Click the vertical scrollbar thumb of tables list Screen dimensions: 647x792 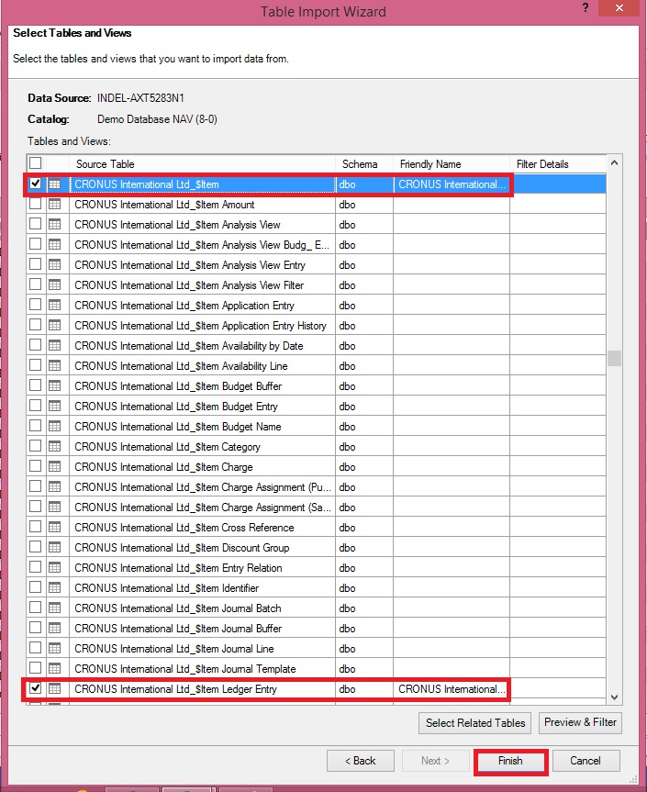[614, 358]
